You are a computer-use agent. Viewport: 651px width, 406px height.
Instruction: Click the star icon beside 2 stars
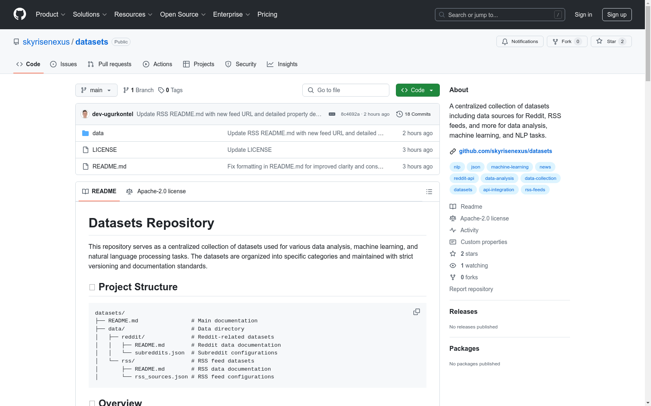tap(453, 254)
